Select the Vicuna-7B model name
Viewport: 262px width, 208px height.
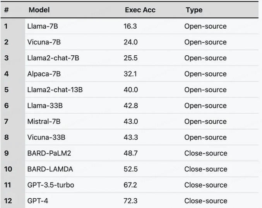click(x=44, y=42)
